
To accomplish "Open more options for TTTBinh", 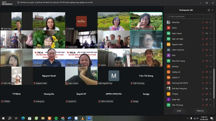I will point(210,94).
